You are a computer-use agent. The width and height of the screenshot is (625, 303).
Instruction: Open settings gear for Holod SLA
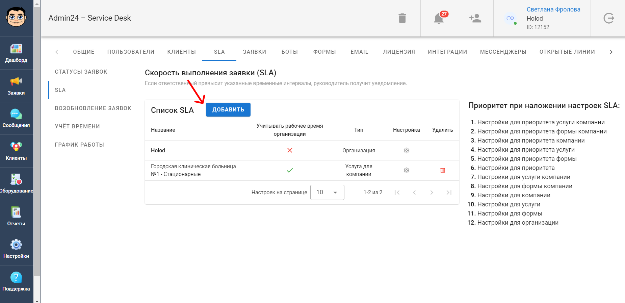click(x=407, y=151)
